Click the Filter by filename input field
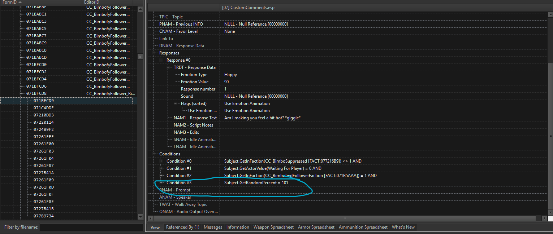This screenshot has width=553, height=234. 91,228
